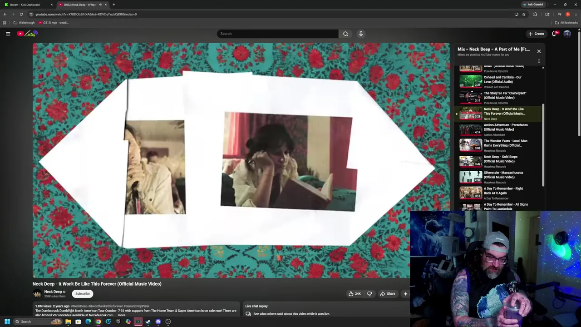Image resolution: width=581 pixels, height=327 pixels.
Task: Open the Walkthrough bookmarks folder
Action: (x=24, y=23)
